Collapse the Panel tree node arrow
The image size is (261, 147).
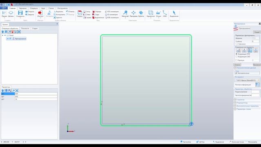point(2,36)
